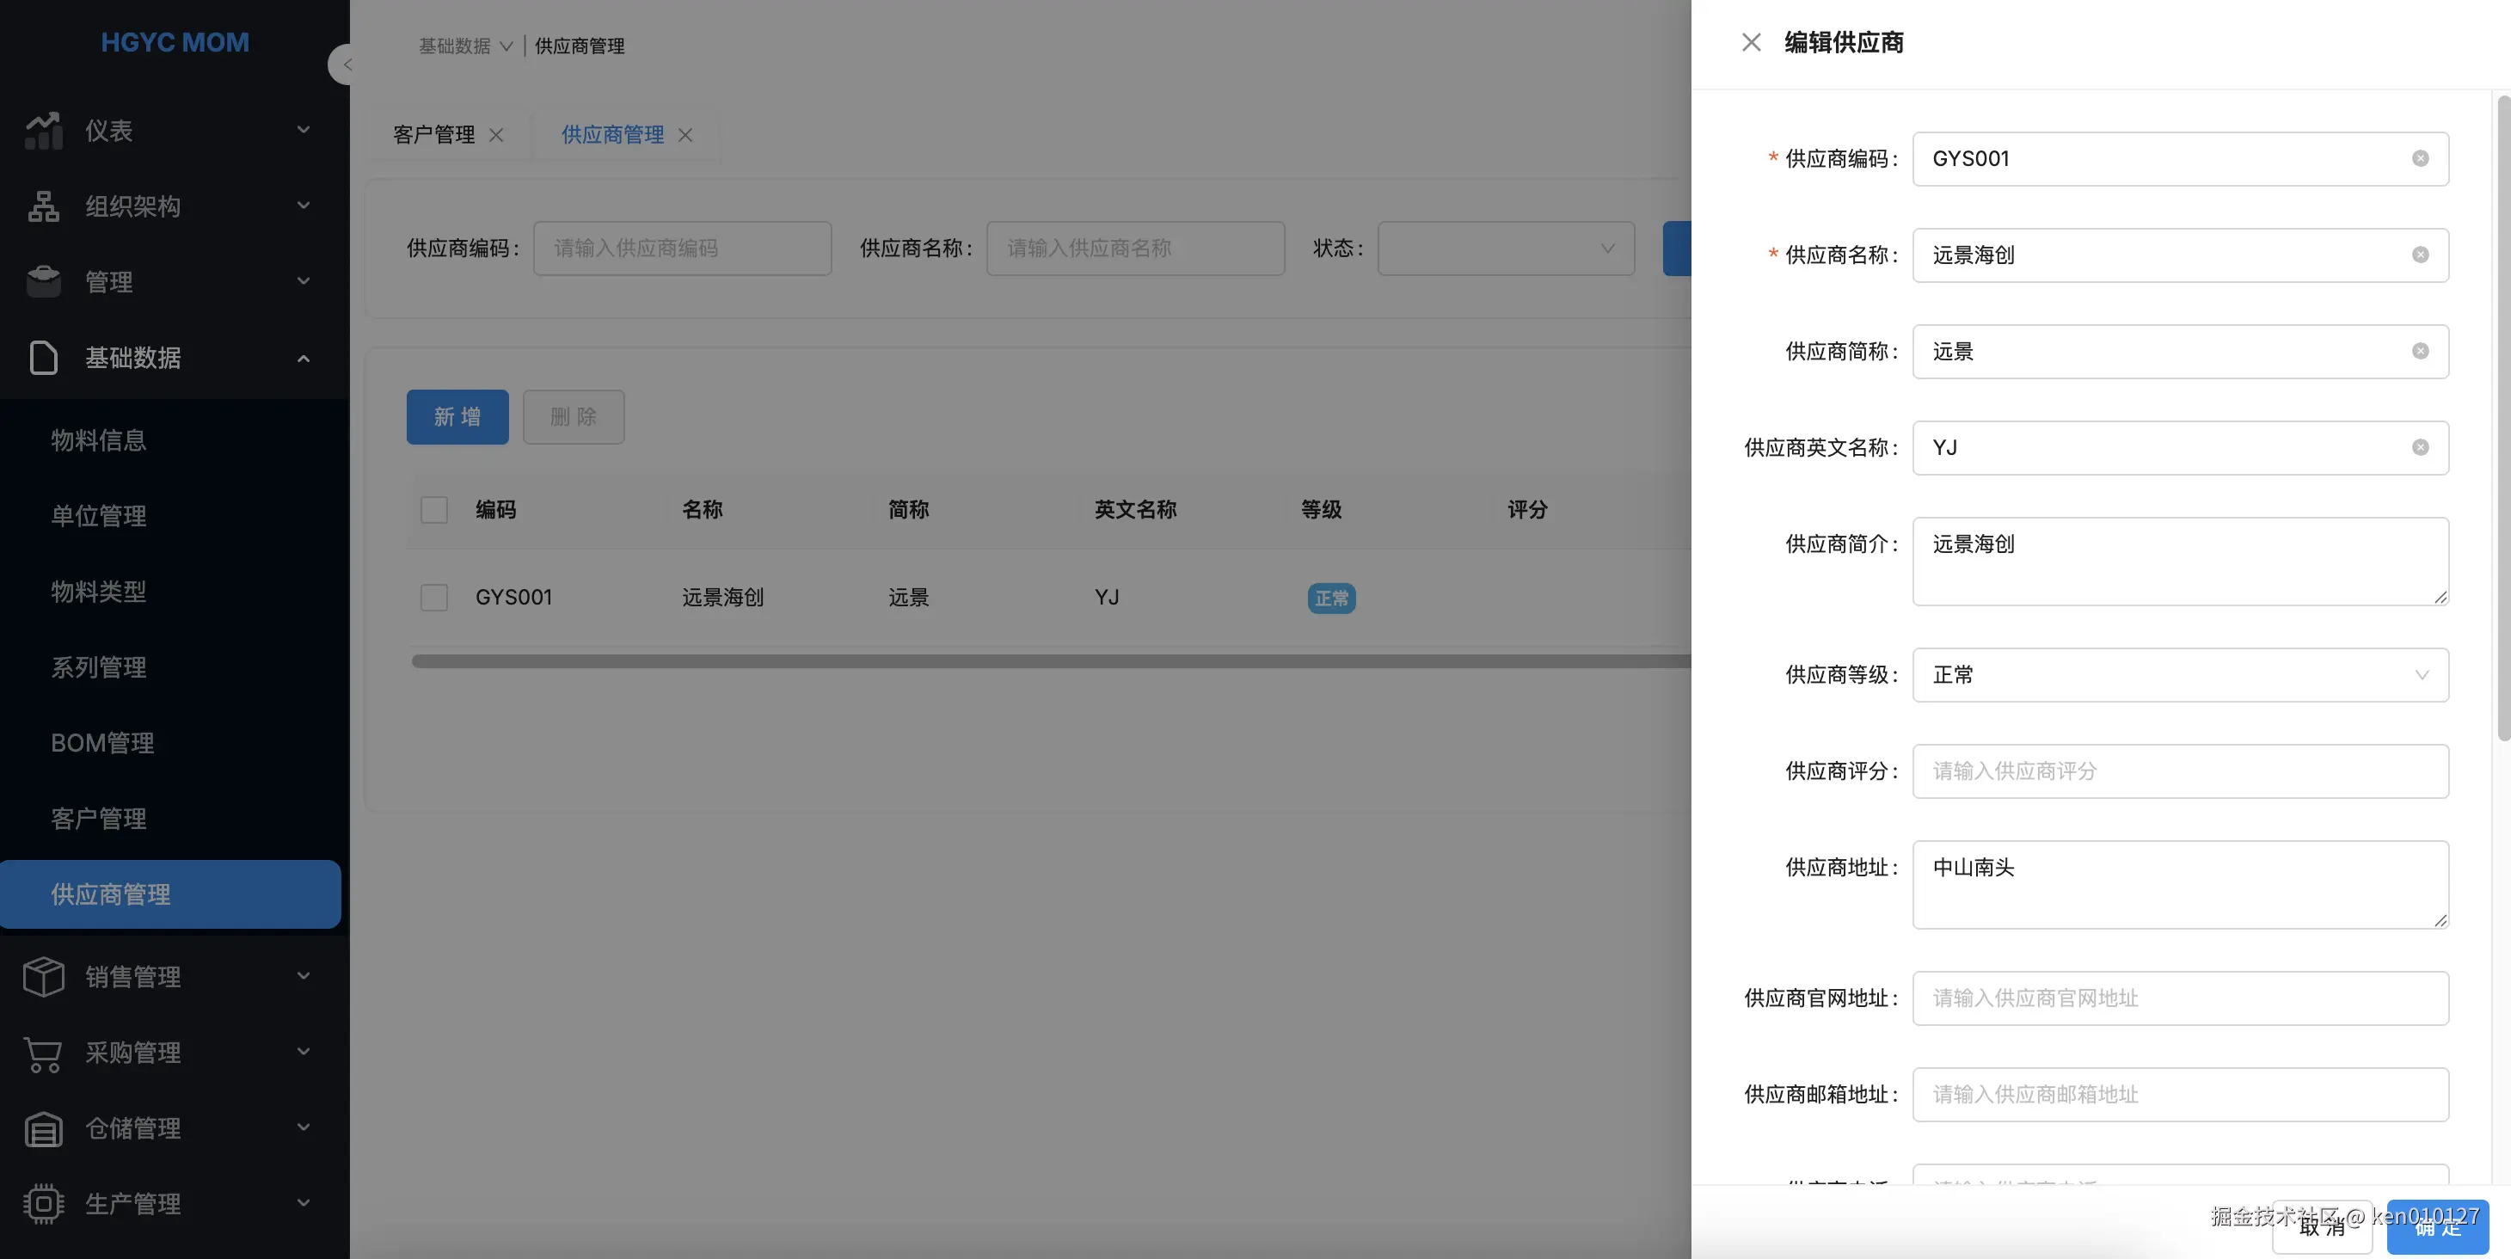The image size is (2511, 1259).
Task: Check the checkbox on row GYS001
Action: point(433,598)
